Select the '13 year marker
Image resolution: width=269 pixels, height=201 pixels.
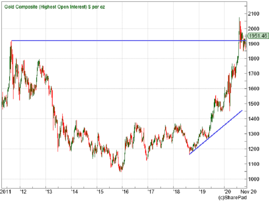48,191
